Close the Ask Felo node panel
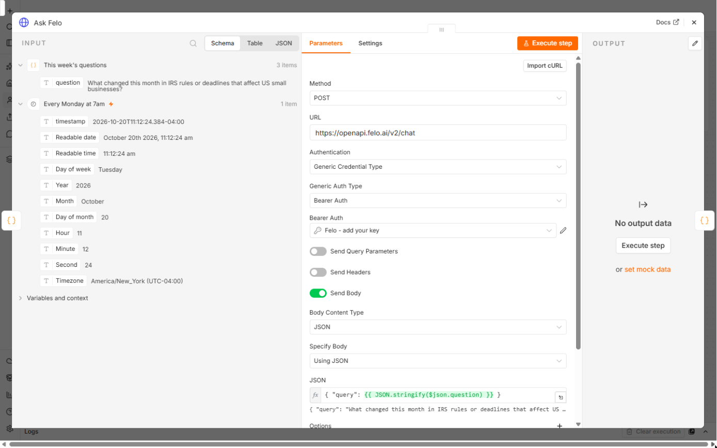This screenshot has width=717, height=448. (694, 23)
